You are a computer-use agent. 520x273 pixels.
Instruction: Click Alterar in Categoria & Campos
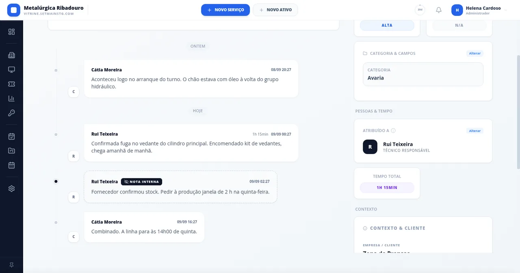475,54
